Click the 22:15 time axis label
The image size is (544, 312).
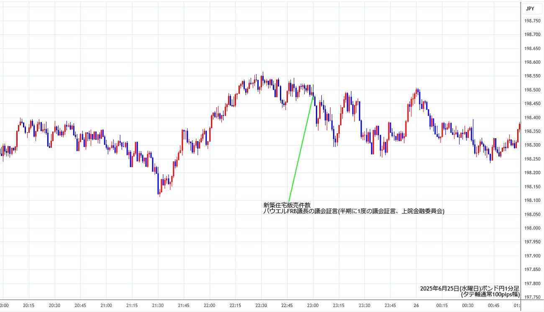236,306
